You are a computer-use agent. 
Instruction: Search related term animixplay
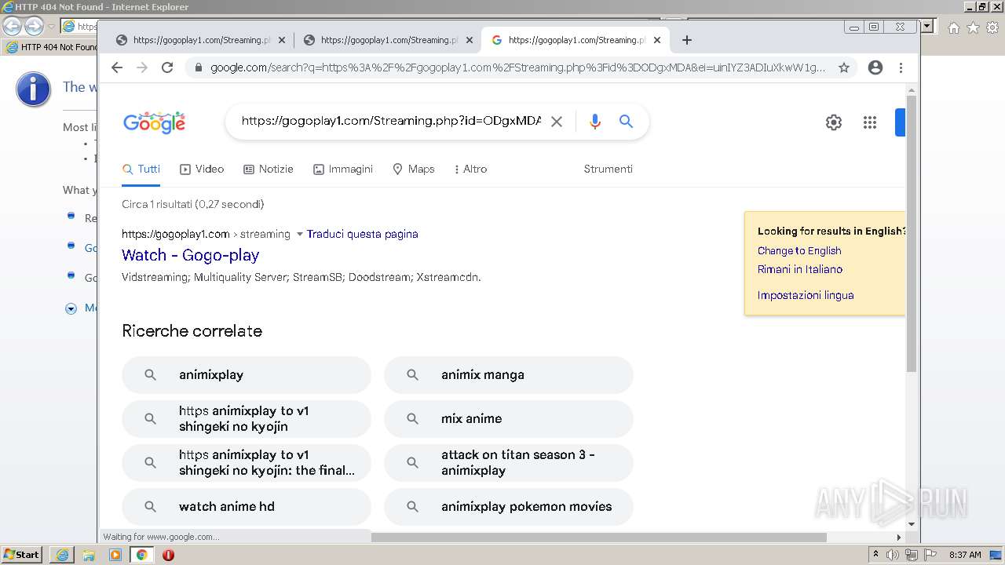247,375
